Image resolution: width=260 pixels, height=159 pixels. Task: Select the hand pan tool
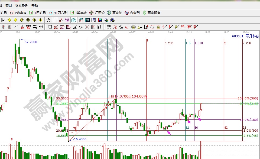48,20
